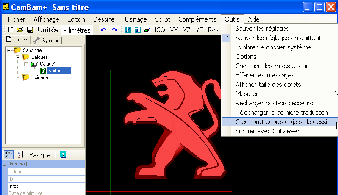
Task: Select Calque1 label in tree
Action: (x=48, y=64)
